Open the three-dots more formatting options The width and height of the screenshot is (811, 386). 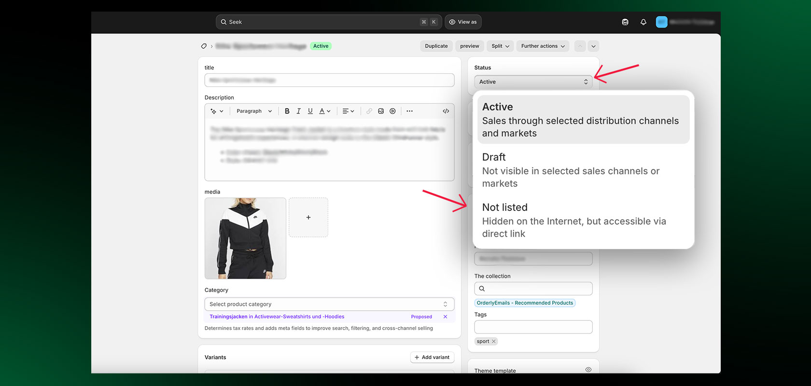[x=409, y=111]
